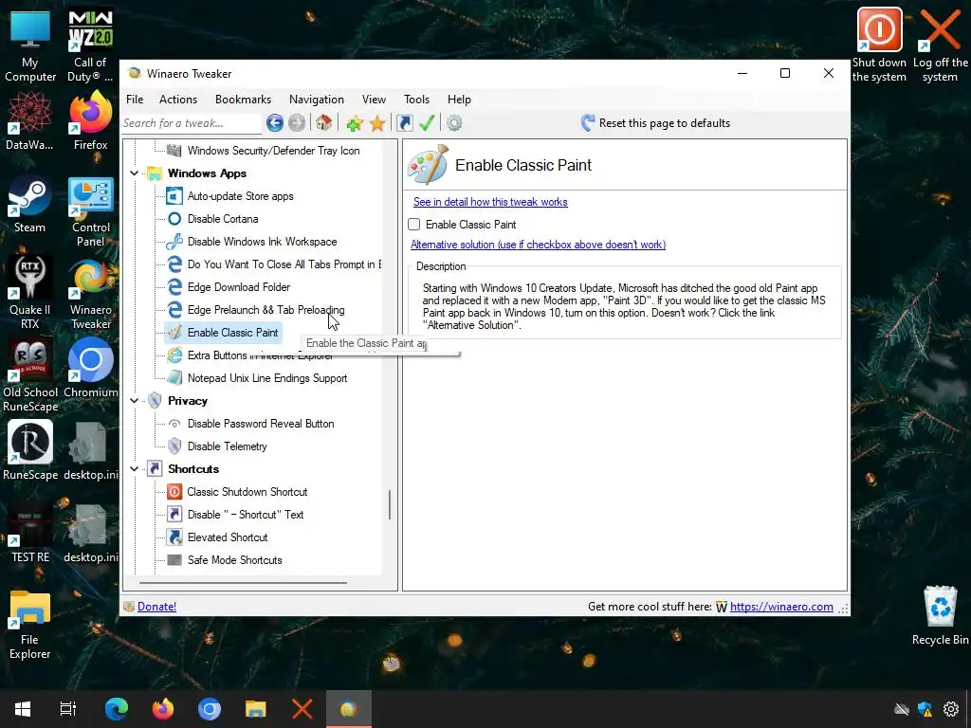
Task: Open Quake II RTX desktop shortcut
Action: coord(29,292)
